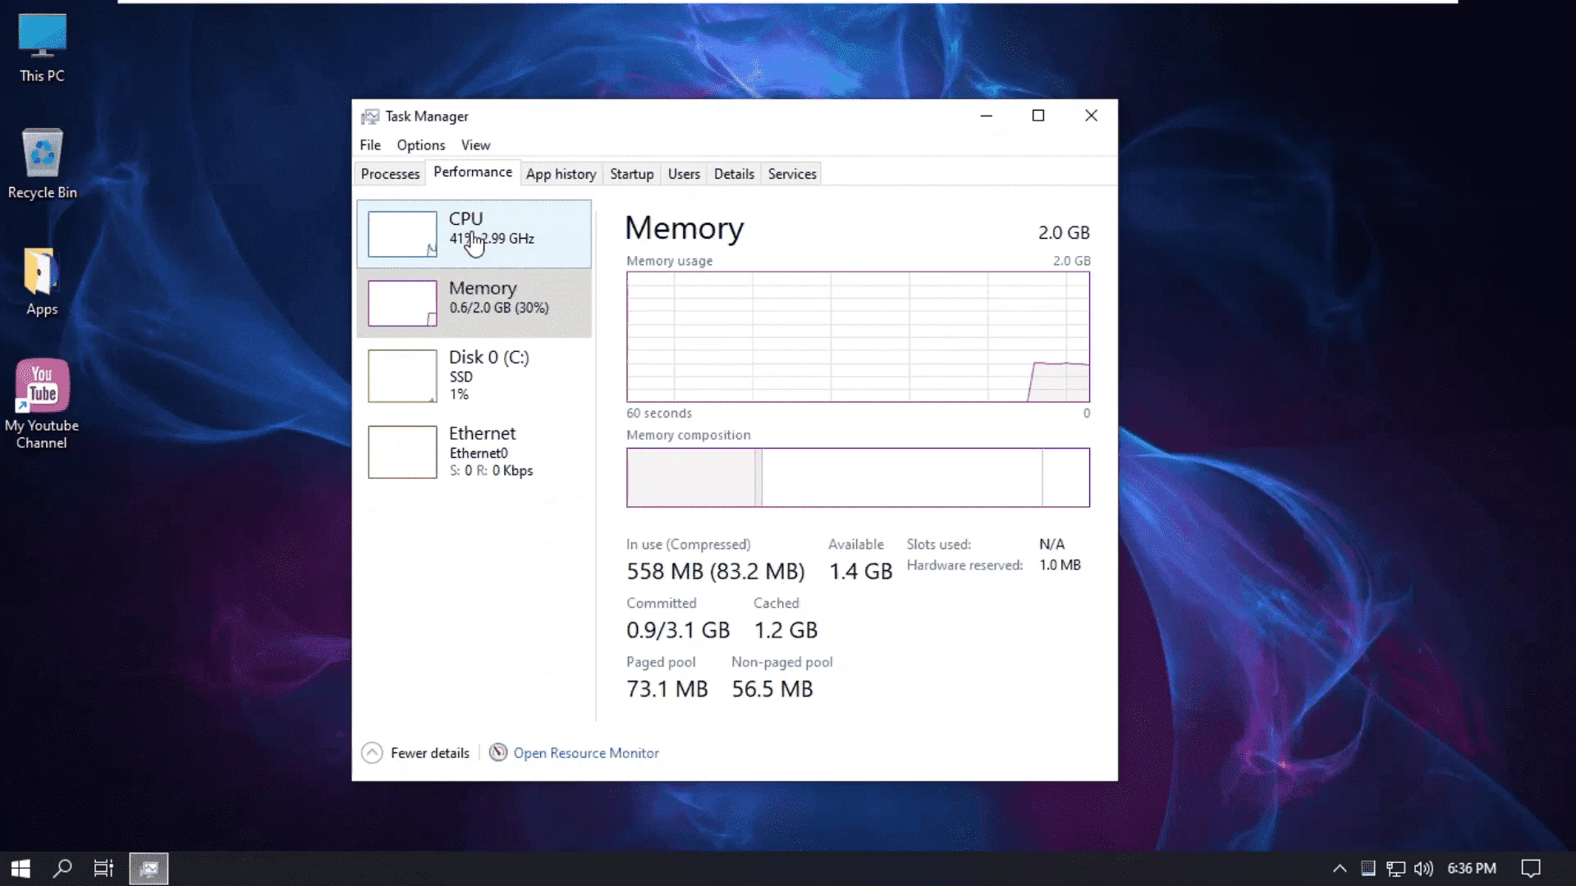
Task: Click the 6:36 PM taskbar clock
Action: pos(1472,868)
